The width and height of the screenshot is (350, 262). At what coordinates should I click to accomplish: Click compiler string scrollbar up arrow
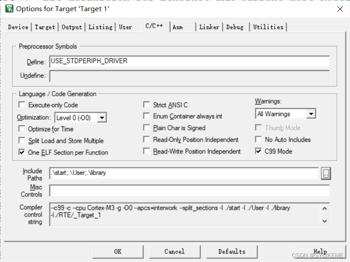325,208
